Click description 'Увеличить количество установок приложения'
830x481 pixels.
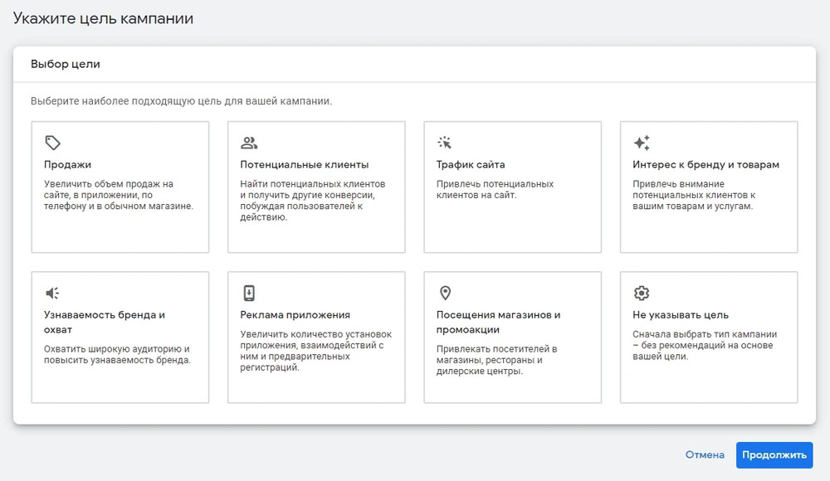[316, 351]
